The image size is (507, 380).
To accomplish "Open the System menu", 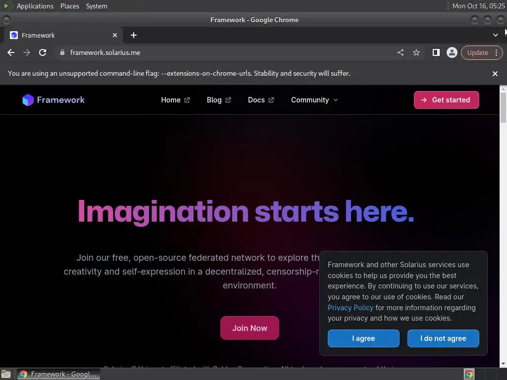I will [97, 6].
